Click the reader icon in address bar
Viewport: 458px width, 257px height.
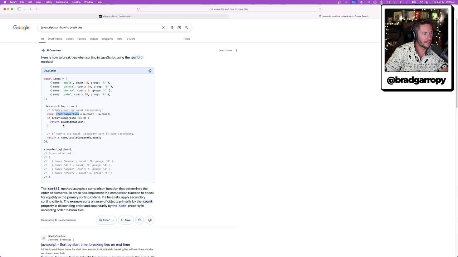coord(138,9)
